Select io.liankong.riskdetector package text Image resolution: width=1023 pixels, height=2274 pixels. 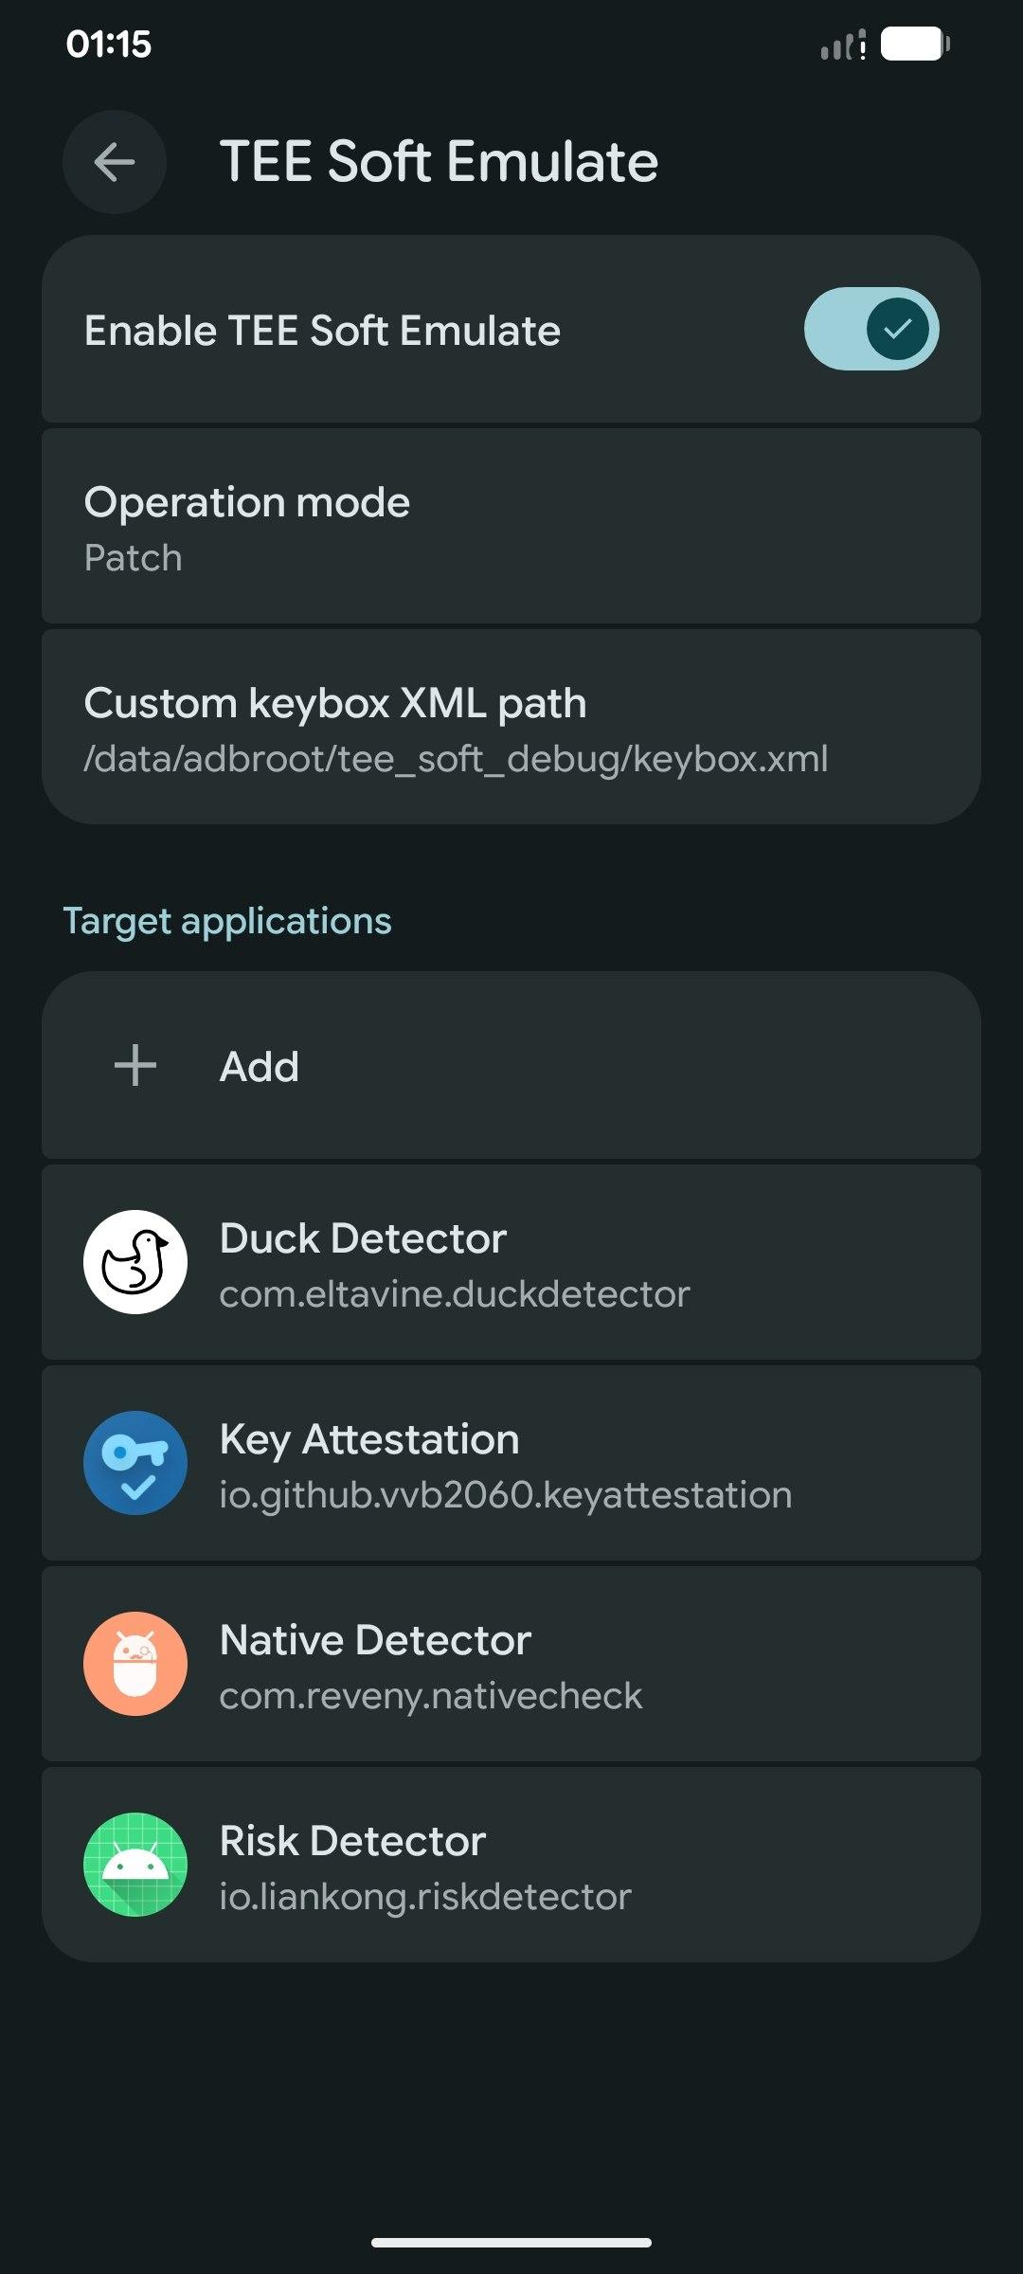(424, 1897)
